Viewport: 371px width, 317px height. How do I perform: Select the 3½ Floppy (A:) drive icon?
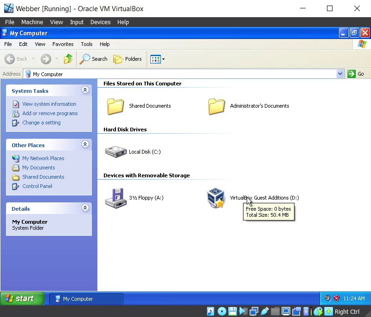115,198
